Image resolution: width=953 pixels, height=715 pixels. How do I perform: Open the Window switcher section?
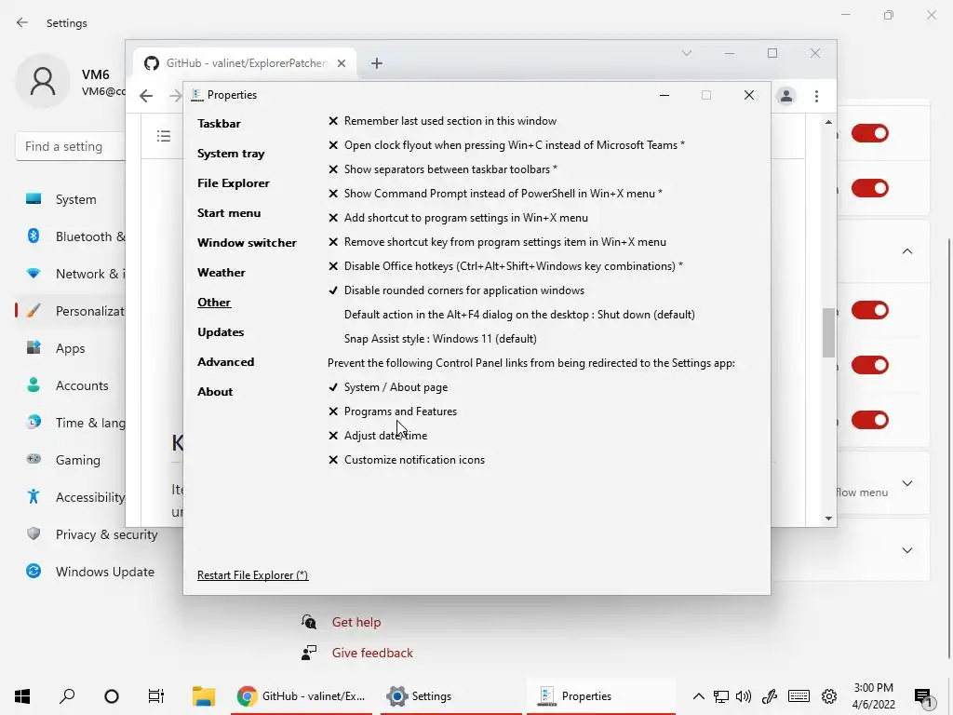[x=247, y=243]
